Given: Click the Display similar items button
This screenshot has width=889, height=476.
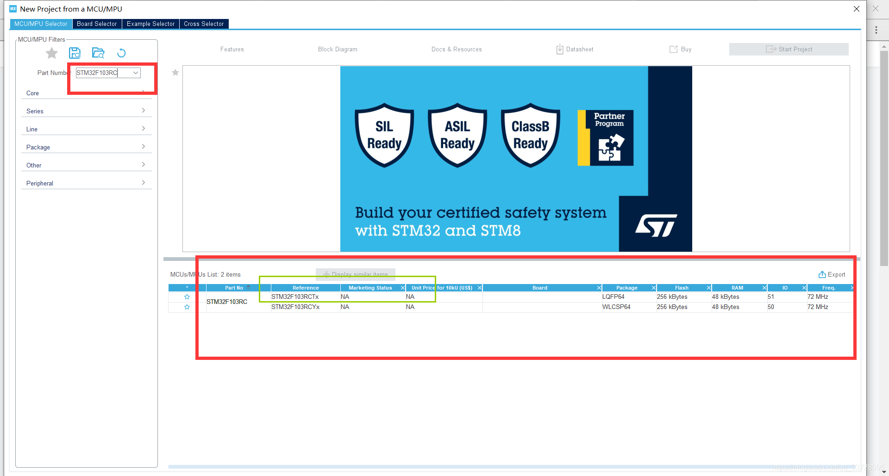Looking at the screenshot, I should [356, 274].
